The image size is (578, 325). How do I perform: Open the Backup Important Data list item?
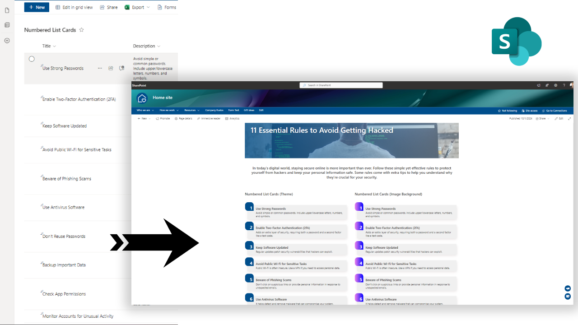[x=64, y=265]
